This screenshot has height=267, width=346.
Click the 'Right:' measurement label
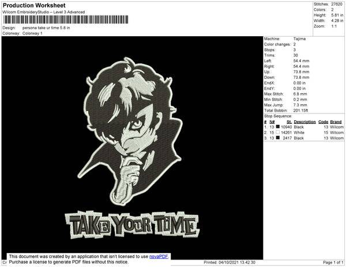tap(269, 66)
